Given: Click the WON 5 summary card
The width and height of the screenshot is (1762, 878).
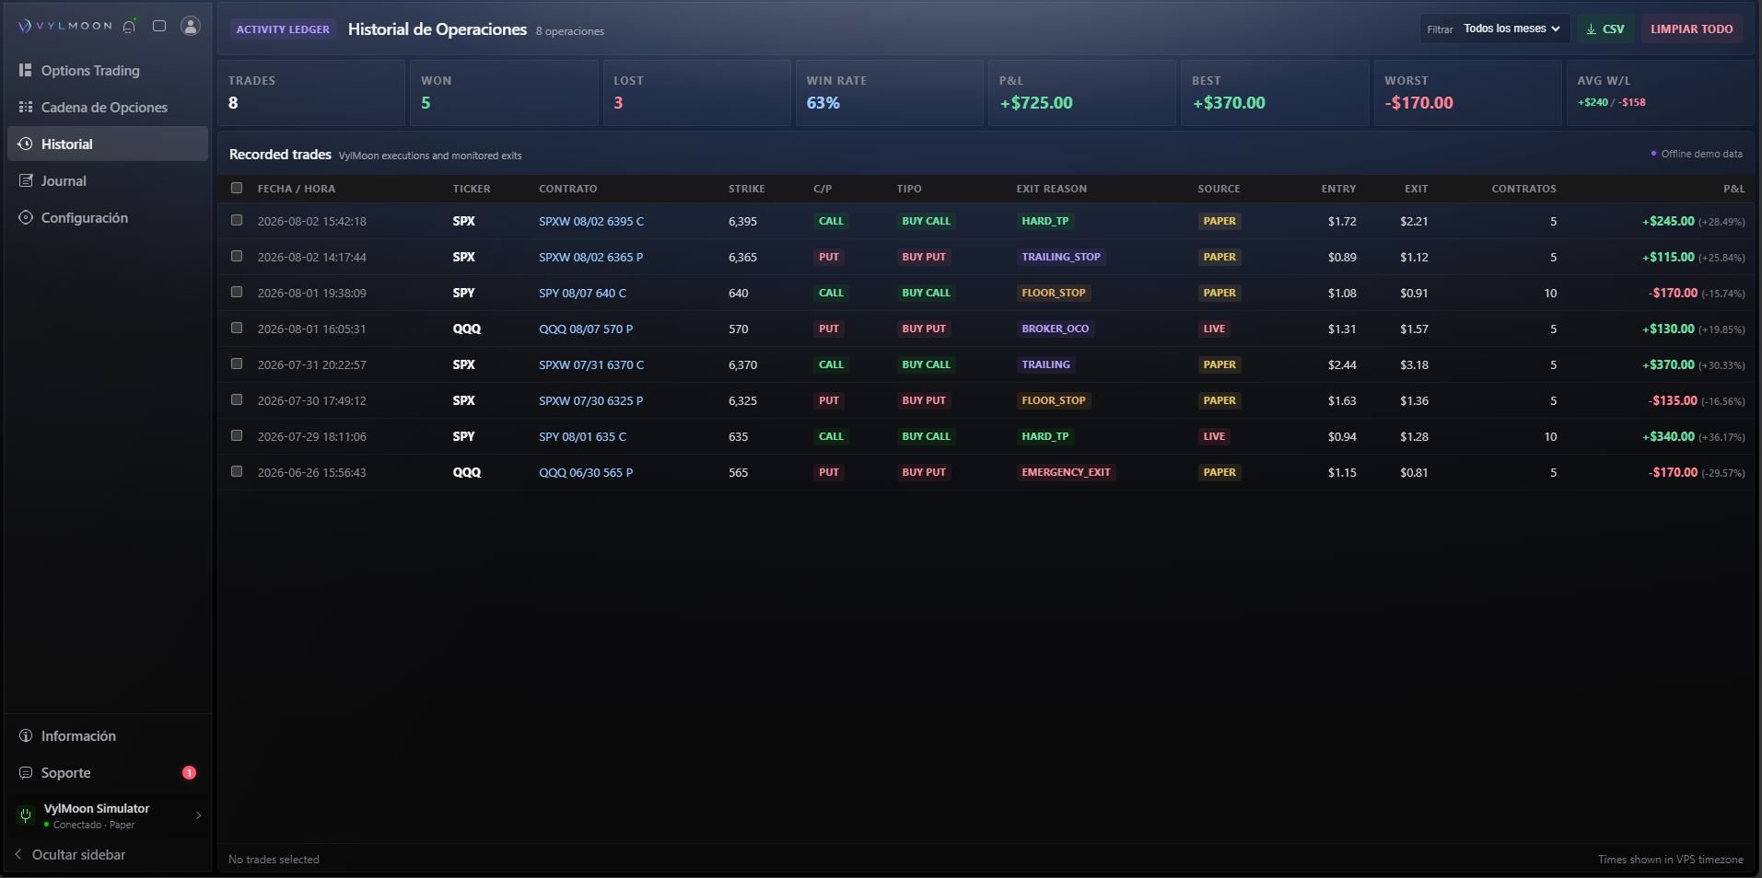Looking at the screenshot, I should tap(504, 93).
